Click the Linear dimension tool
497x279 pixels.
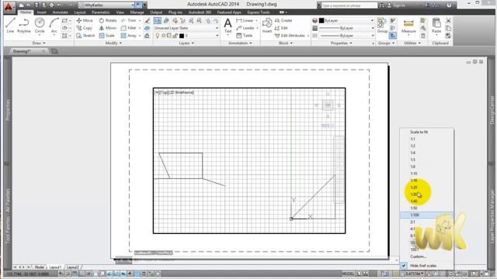[245, 20]
